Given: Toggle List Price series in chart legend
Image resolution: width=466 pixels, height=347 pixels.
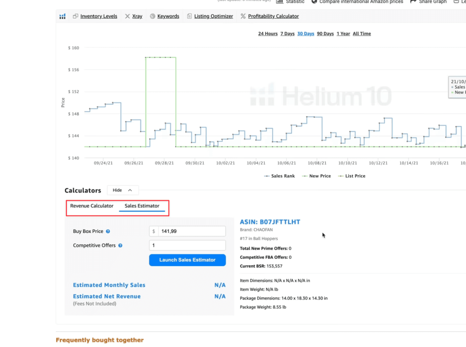Looking at the screenshot, I should [351, 176].
